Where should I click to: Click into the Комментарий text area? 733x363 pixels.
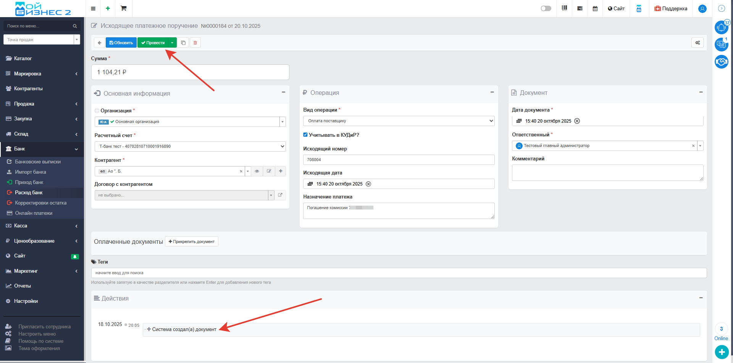607,173
